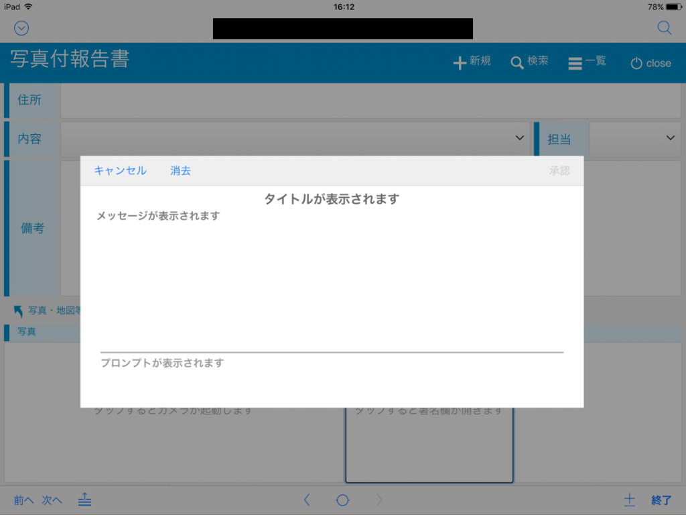Tap the close power icon in the header

[x=638, y=63]
